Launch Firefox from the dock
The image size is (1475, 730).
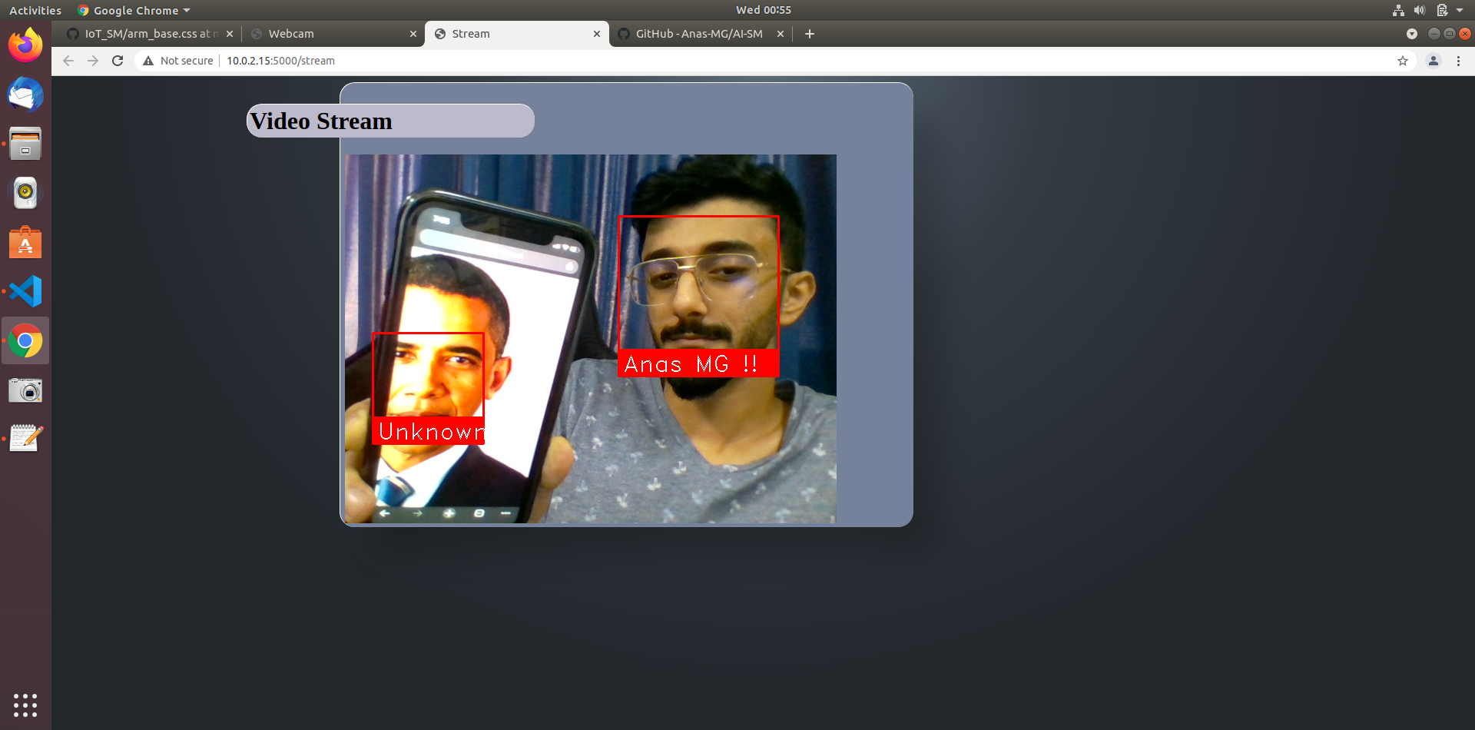tap(25, 45)
